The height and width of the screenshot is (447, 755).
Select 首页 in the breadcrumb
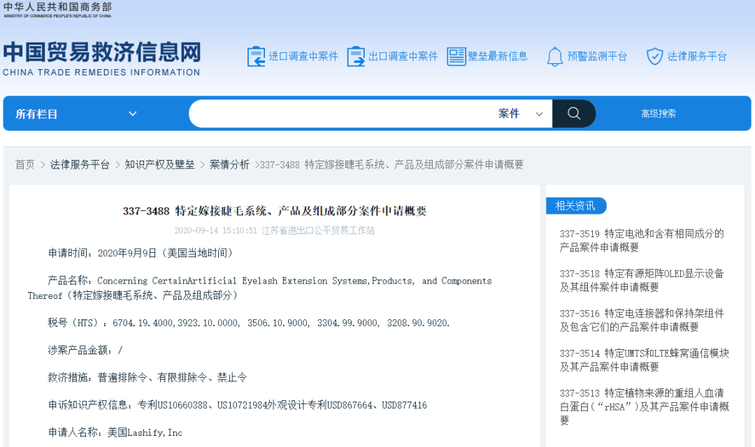coord(24,164)
